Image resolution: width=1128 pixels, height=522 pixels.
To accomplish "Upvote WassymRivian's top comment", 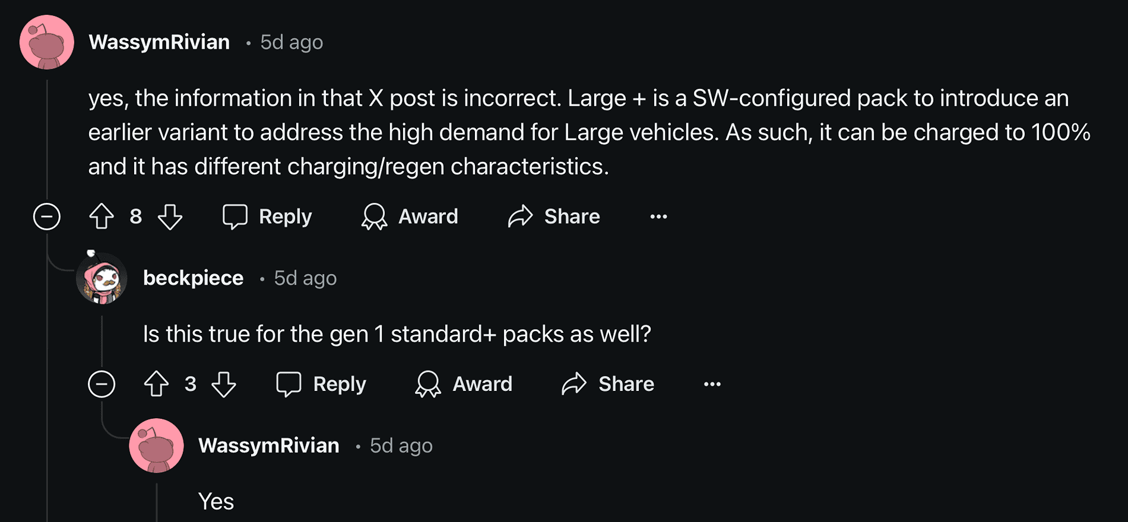I will coord(102,217).
